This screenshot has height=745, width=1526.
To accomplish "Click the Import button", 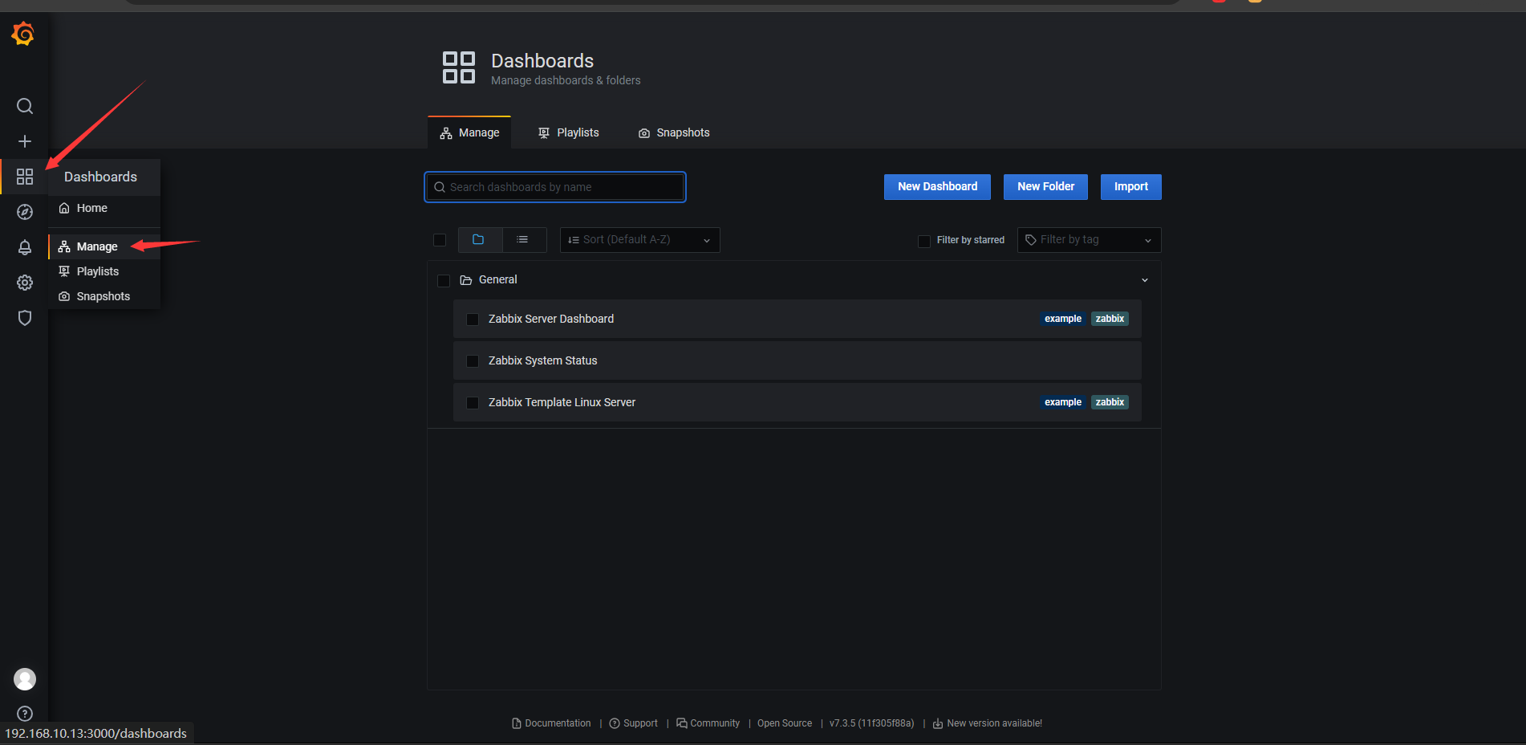I will coord(1130,187).
